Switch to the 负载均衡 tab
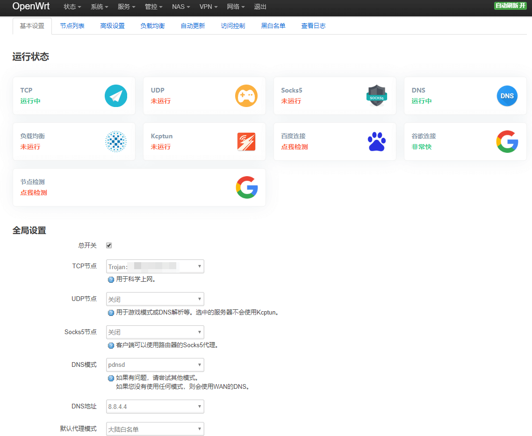Screen dimensions: 532x436 click(153, 26)
